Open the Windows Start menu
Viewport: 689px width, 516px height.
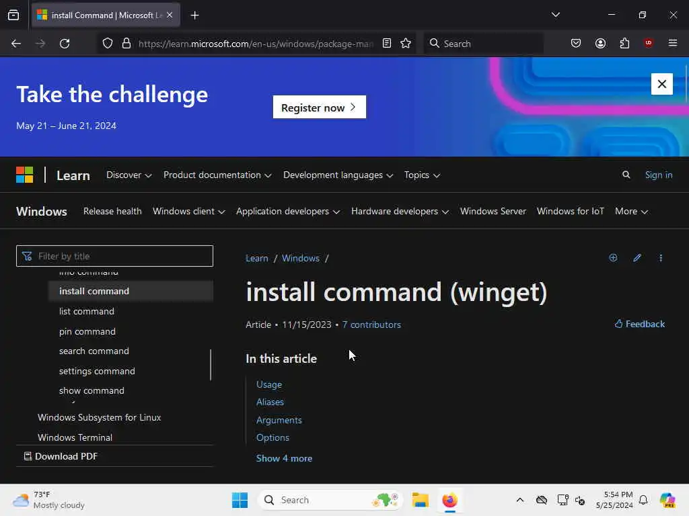click(x=240, y=500)
